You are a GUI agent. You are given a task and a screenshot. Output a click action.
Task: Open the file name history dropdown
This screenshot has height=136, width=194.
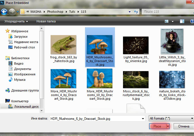[143, 119]
